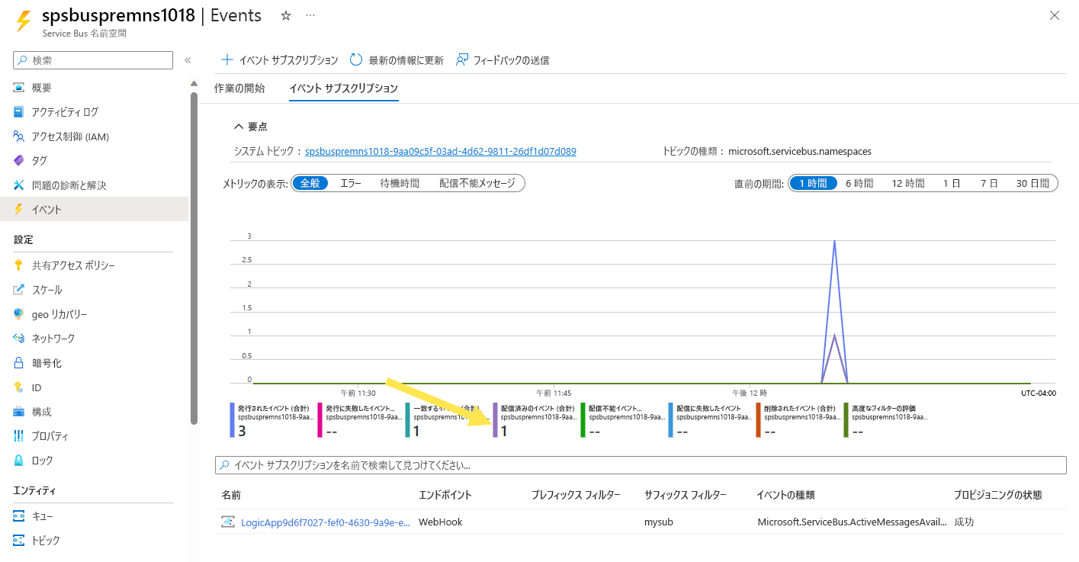The image size is (1079, 562).
Task: Select the 配信不能メッセージ metrics option
Action: (x=477, y=183)
